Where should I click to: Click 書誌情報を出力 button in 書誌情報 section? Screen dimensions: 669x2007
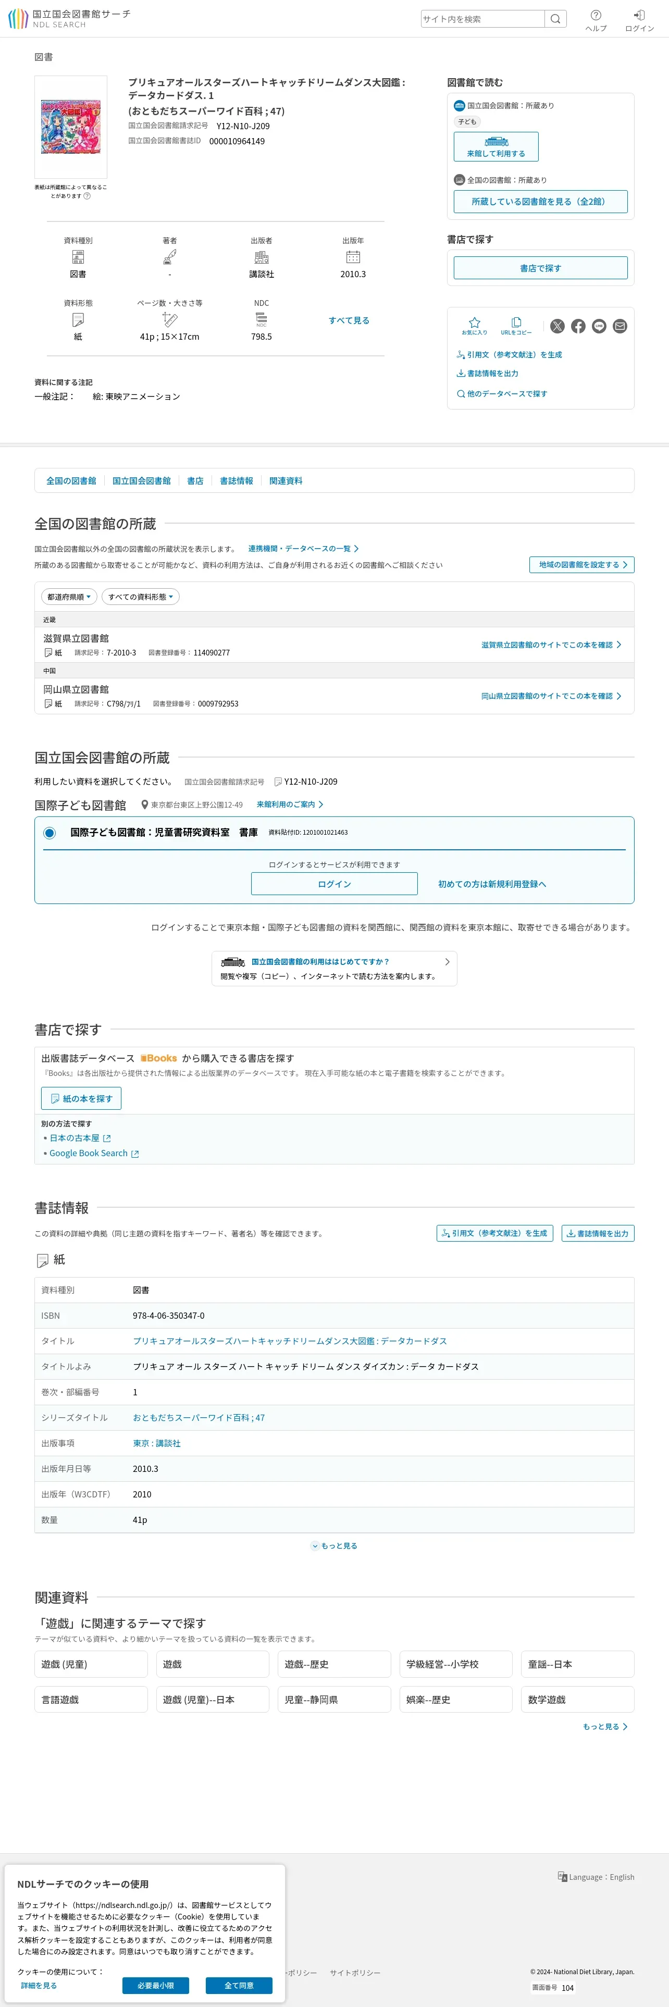pyautogui.click(x=598, y=1233)
